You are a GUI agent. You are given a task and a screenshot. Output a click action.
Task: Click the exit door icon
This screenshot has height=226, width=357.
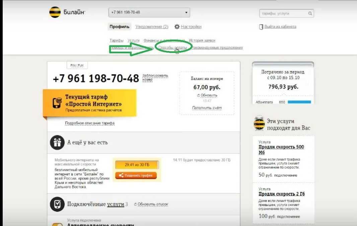coord(261,27)
